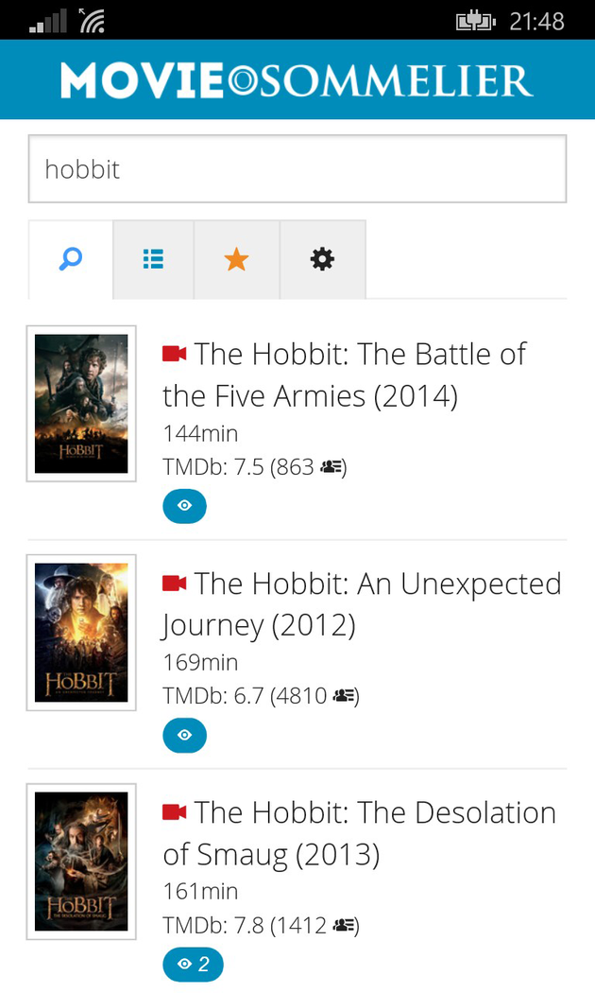The image size is (595, 993).
Task: Tap the battery icon in status bar
Action: pyautogui.click(x=475, y=21)
